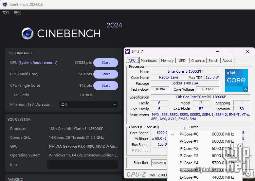Click the Name field Intel Core i5 13600KF
The height and width of the screenshot is (181, 255).
[185, 71]
